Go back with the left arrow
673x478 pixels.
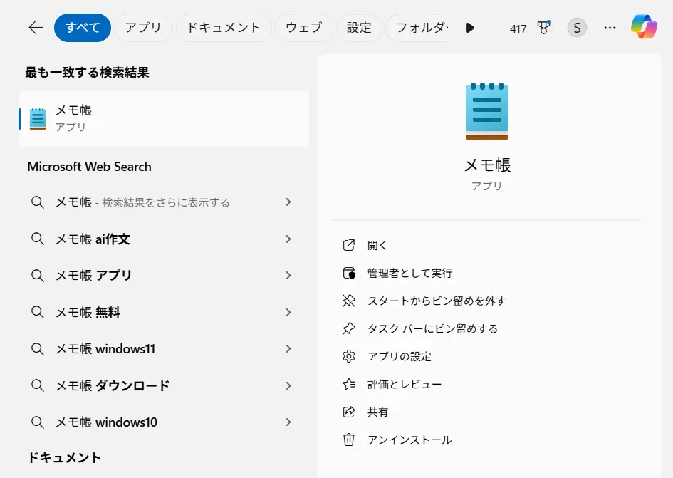tap(36, 28)
